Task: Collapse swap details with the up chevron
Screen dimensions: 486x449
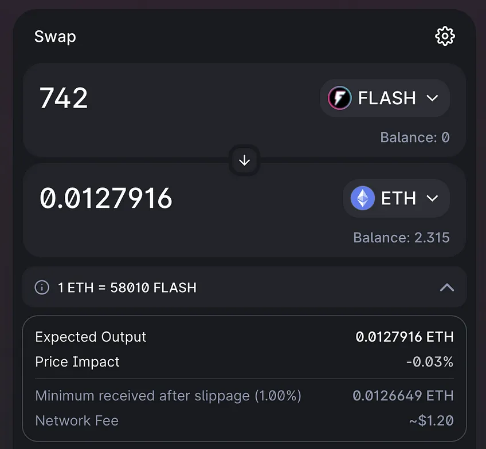Action: [x=447, y=287]
